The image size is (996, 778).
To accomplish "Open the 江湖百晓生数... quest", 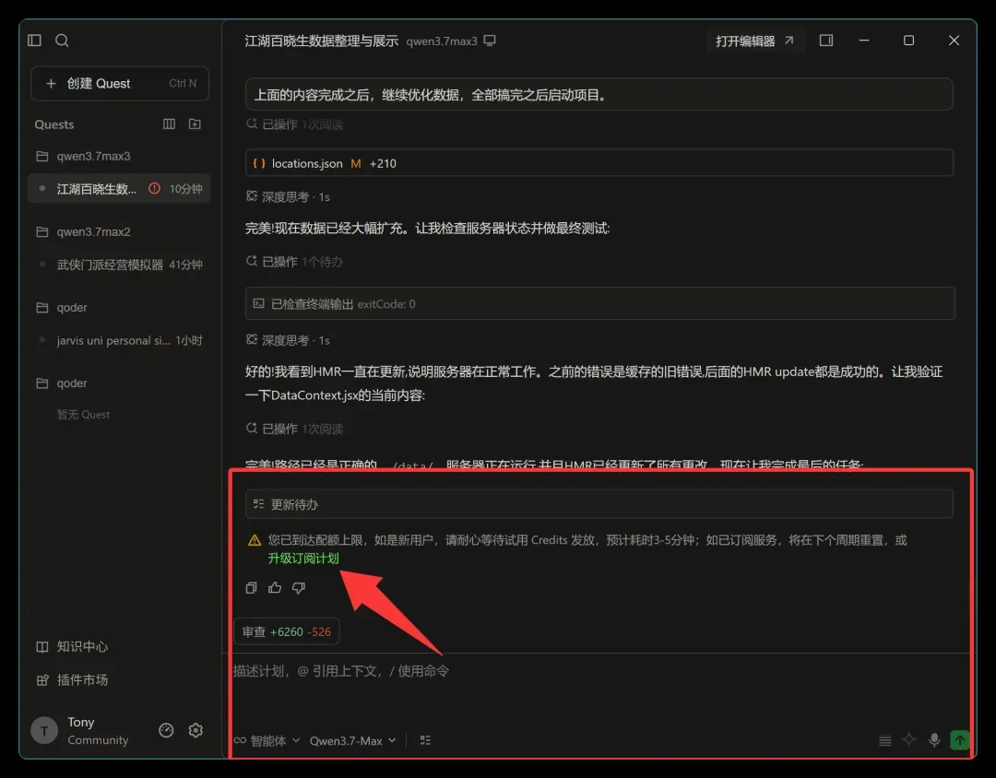I will [119, 189].
